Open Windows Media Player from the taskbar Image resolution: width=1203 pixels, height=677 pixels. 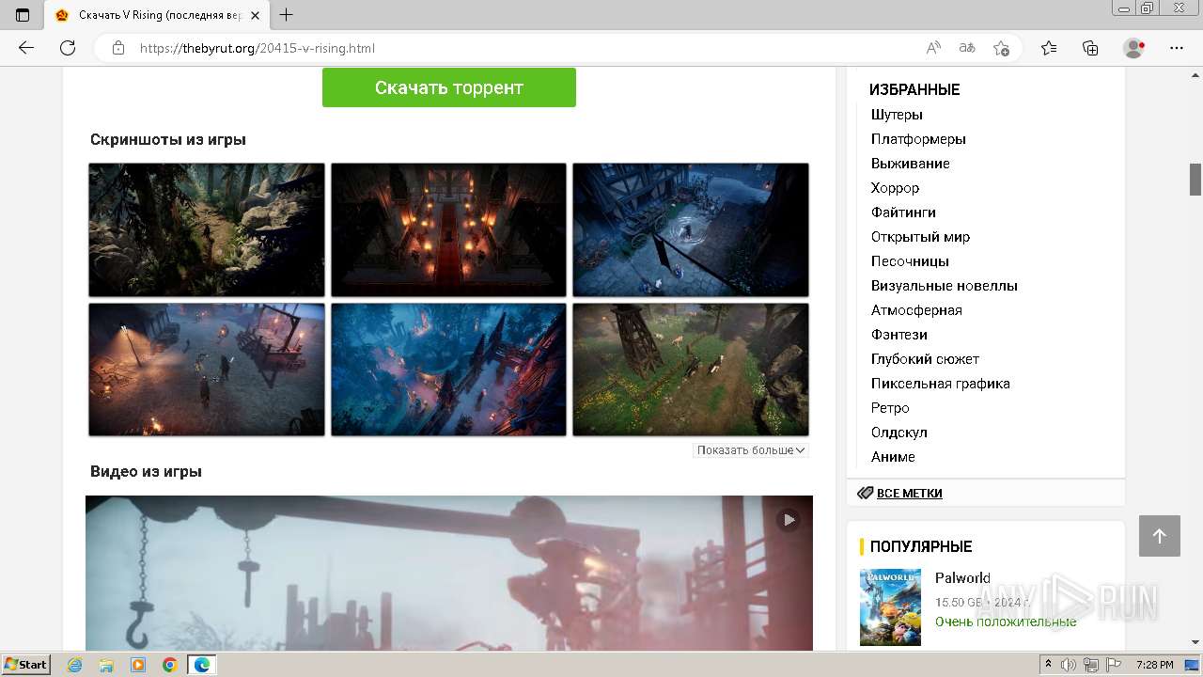138,665
